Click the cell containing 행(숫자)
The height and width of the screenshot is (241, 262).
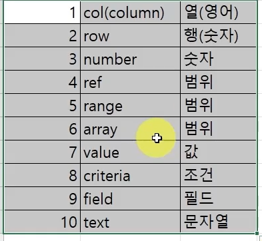[x=219, y=35]
